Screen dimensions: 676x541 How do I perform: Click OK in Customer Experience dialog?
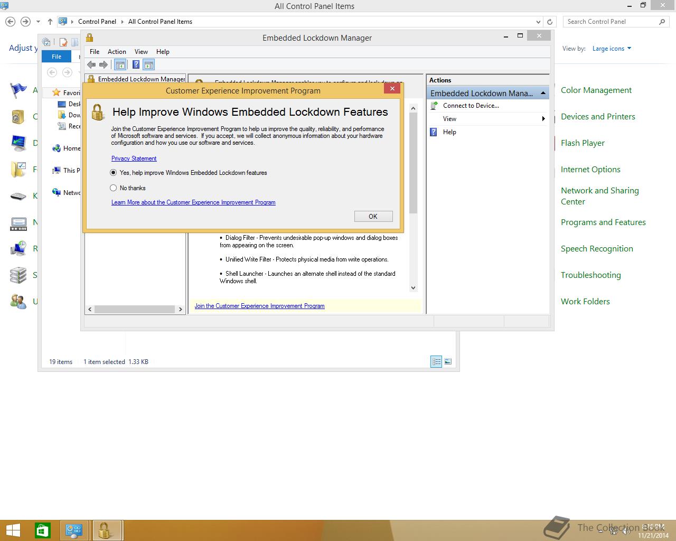373,216
